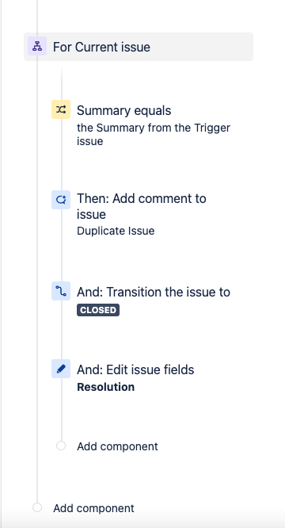
Task: Click the inner Add component circle
Action: 61,446
